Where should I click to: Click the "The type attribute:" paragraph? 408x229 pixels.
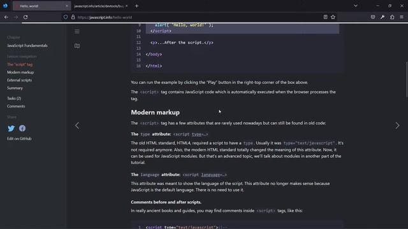pos(170,134)
